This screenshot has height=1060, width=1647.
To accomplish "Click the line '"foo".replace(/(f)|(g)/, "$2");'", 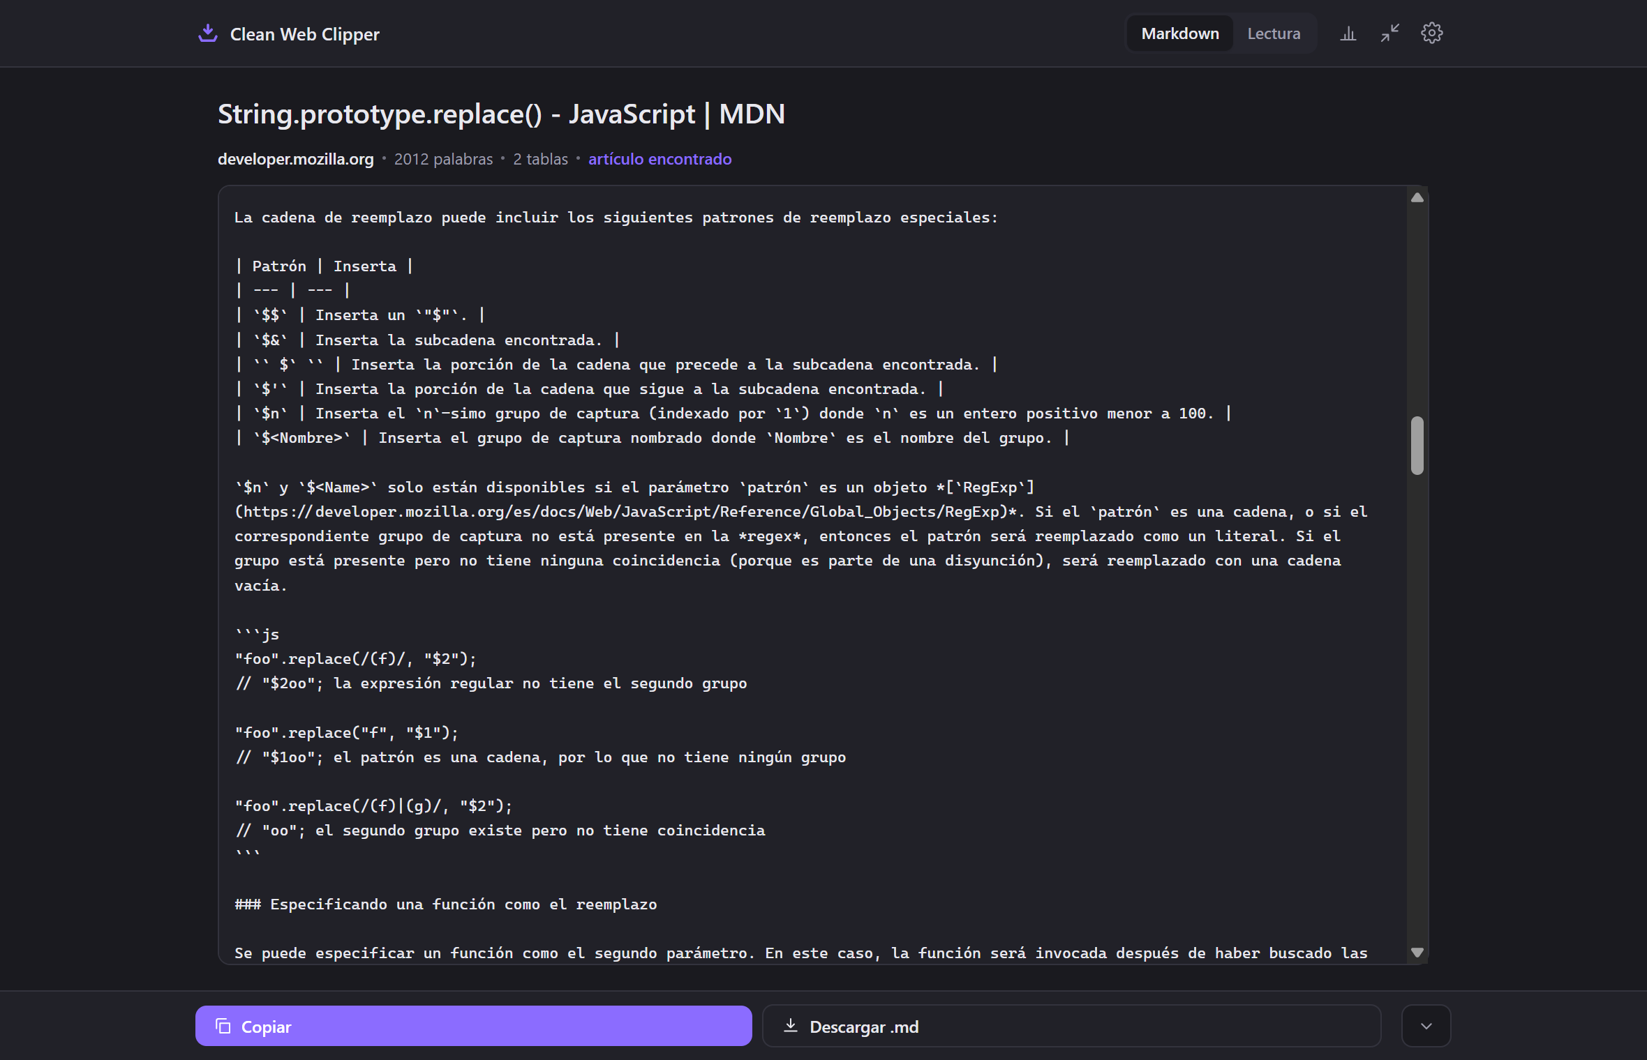I will 373,806.
